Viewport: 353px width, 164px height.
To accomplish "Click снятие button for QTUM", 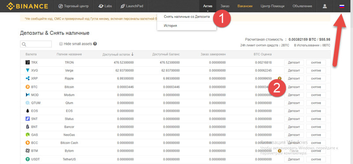I will tap(316, 103).
